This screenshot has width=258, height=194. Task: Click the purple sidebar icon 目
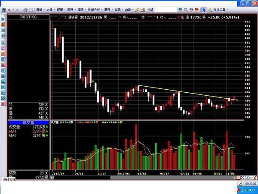(3, 48)
